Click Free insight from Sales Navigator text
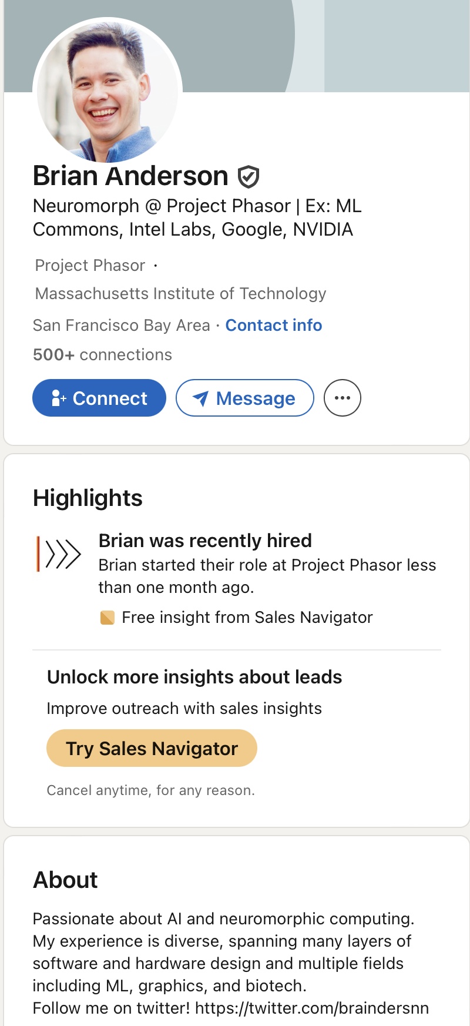Viewport: 470px width, 1026px height. click(247, 618)
